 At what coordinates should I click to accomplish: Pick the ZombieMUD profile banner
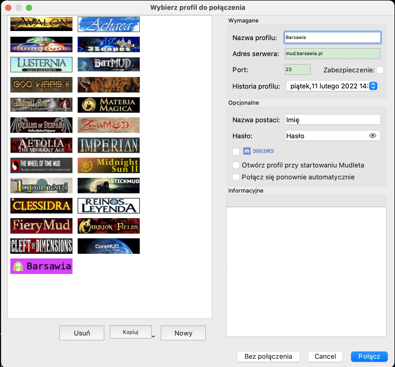109,125
